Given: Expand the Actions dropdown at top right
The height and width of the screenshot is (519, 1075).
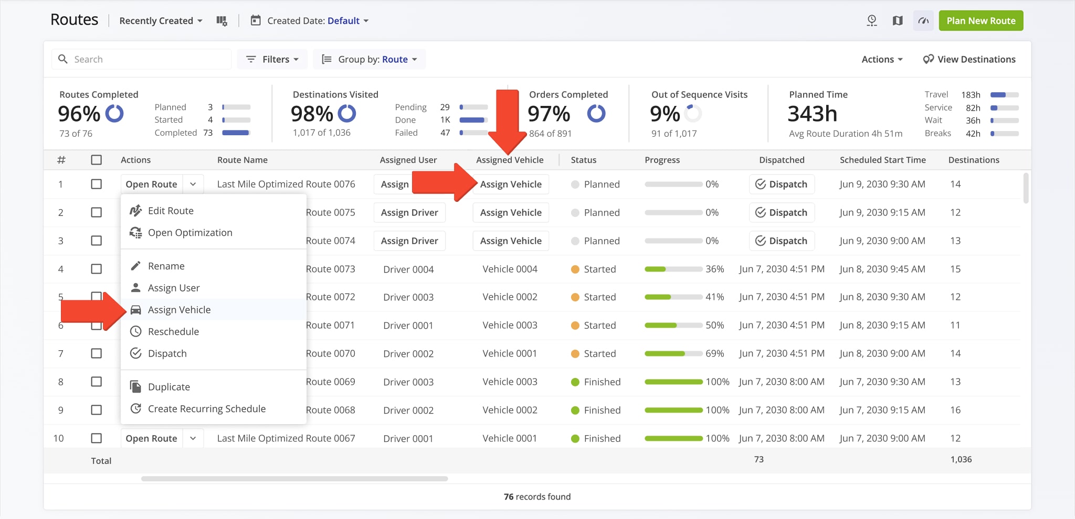Looking at the screenshot, I should point(882,59).
